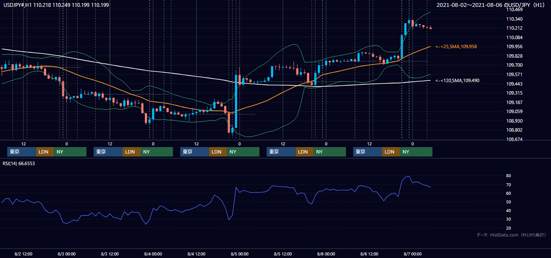Viewport: 551px width, 258px height.
Task: Click the 109.059 price axis label
Action: coord(515,111)
